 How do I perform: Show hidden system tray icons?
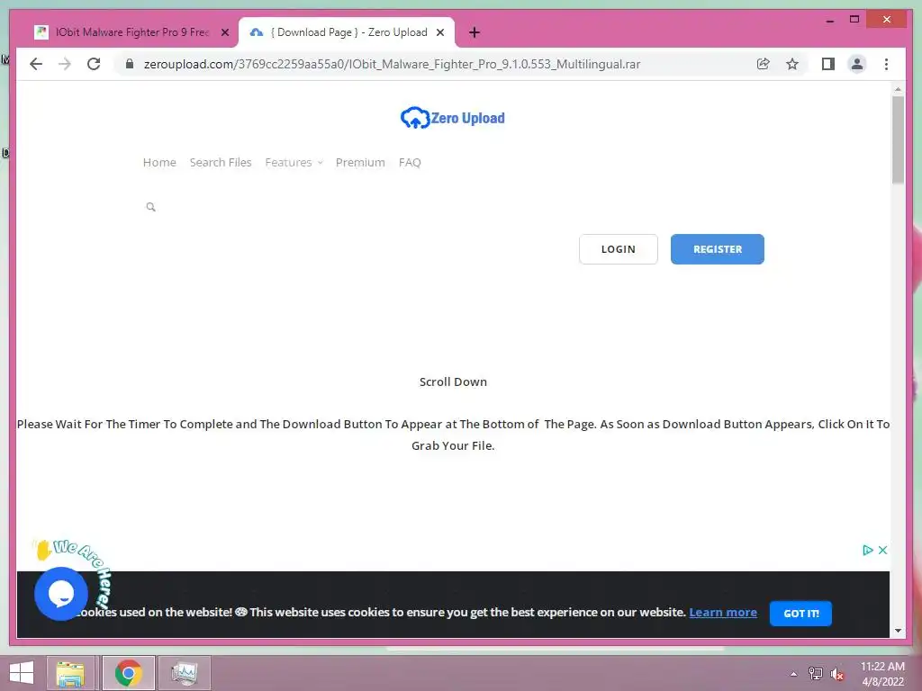(x=794, y=674)
